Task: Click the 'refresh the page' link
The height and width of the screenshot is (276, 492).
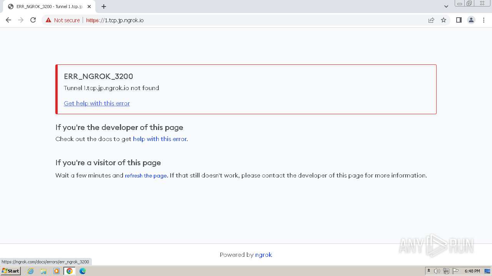Action: pyautogui.click(x=146, y=176)
